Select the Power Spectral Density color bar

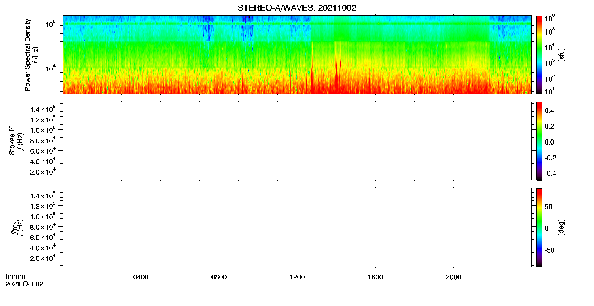pyautogui.click(x=539, y=55)
